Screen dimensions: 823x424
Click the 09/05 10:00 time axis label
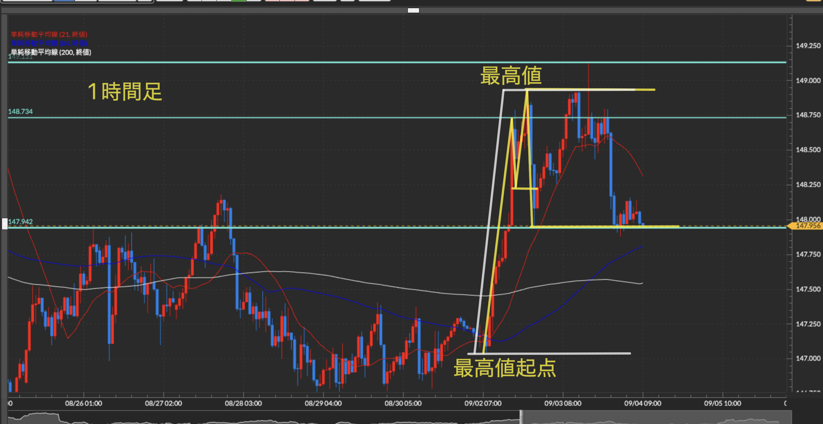pos(723,403)
